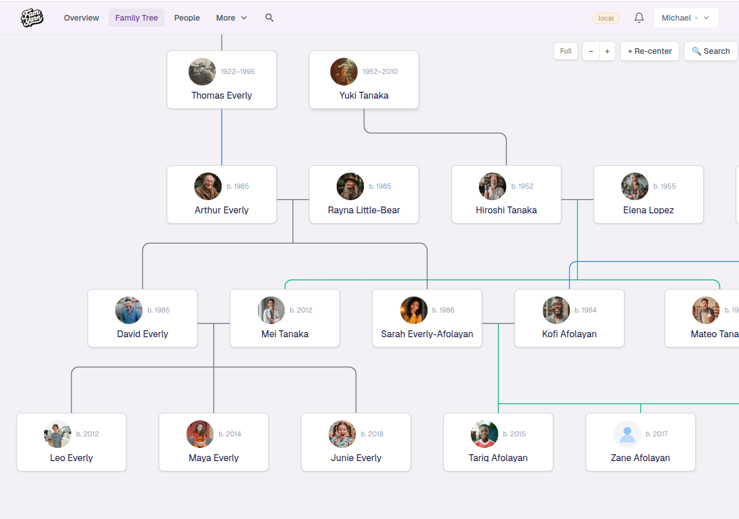Select the Family Tree tab
This screenshot has height=519, width=739.
[x=137, y=18]
